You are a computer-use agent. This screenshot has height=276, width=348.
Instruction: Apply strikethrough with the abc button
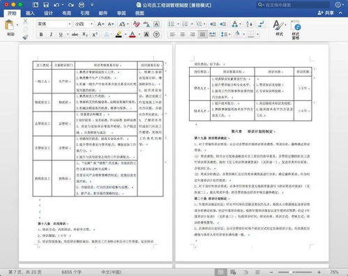pos(75,34)
